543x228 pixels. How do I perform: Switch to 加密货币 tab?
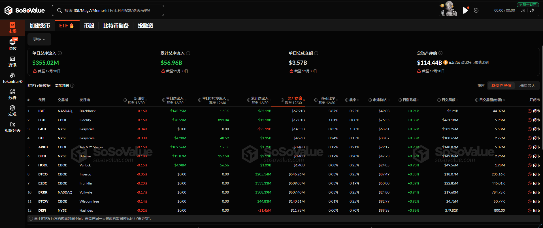point(40,26)
